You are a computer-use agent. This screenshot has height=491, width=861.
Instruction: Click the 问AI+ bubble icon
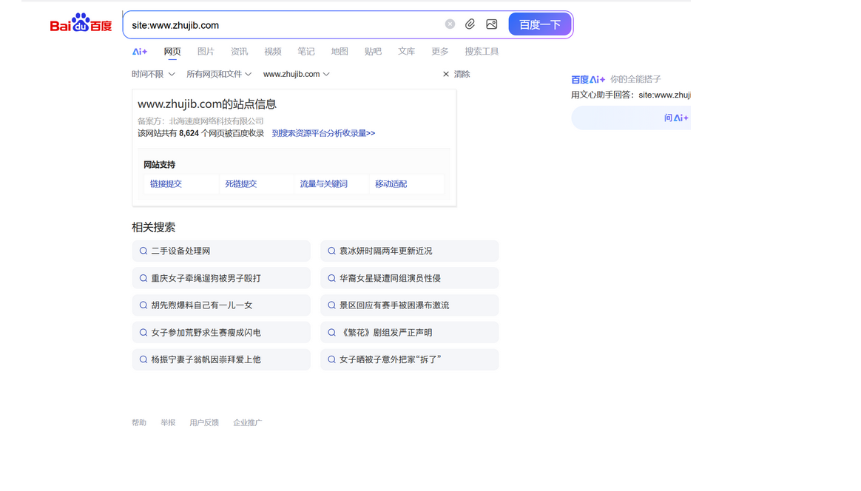676,118
